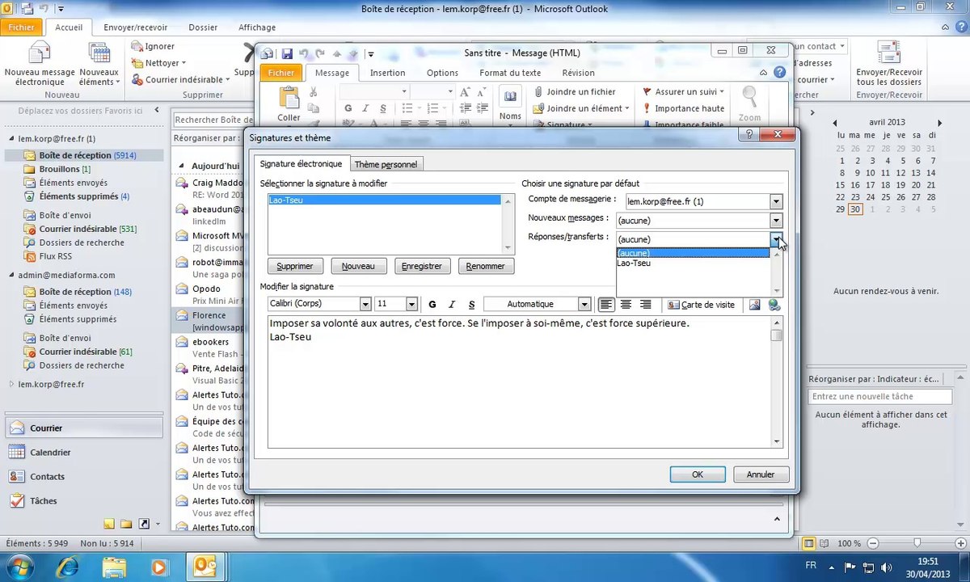The image size is (970, 582).
Task: Open Fichier tab in message window
Action: [x=281, y=73]
